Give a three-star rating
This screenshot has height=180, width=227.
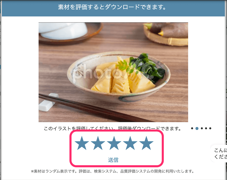(114, 143)
